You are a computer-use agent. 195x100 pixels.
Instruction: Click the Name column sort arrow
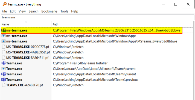(26, 22)
